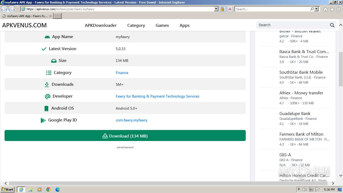Open the media player taskbar icon
This screenshot has width=343, height=193.
click(x=39, y=190)
